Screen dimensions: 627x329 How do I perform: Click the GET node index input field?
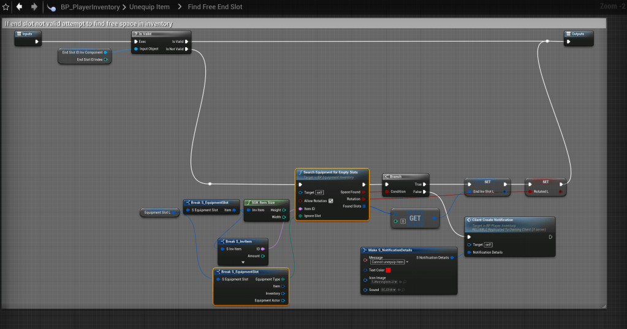404,221
